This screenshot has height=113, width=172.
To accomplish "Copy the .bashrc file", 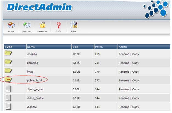I will coord(136,107).
